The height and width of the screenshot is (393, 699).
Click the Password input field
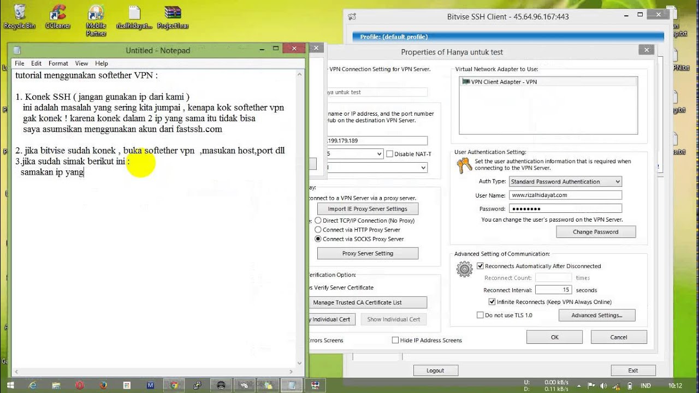(565, 209)
